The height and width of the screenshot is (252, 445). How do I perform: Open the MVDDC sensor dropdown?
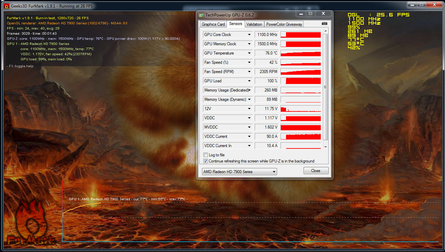(249, 127)
